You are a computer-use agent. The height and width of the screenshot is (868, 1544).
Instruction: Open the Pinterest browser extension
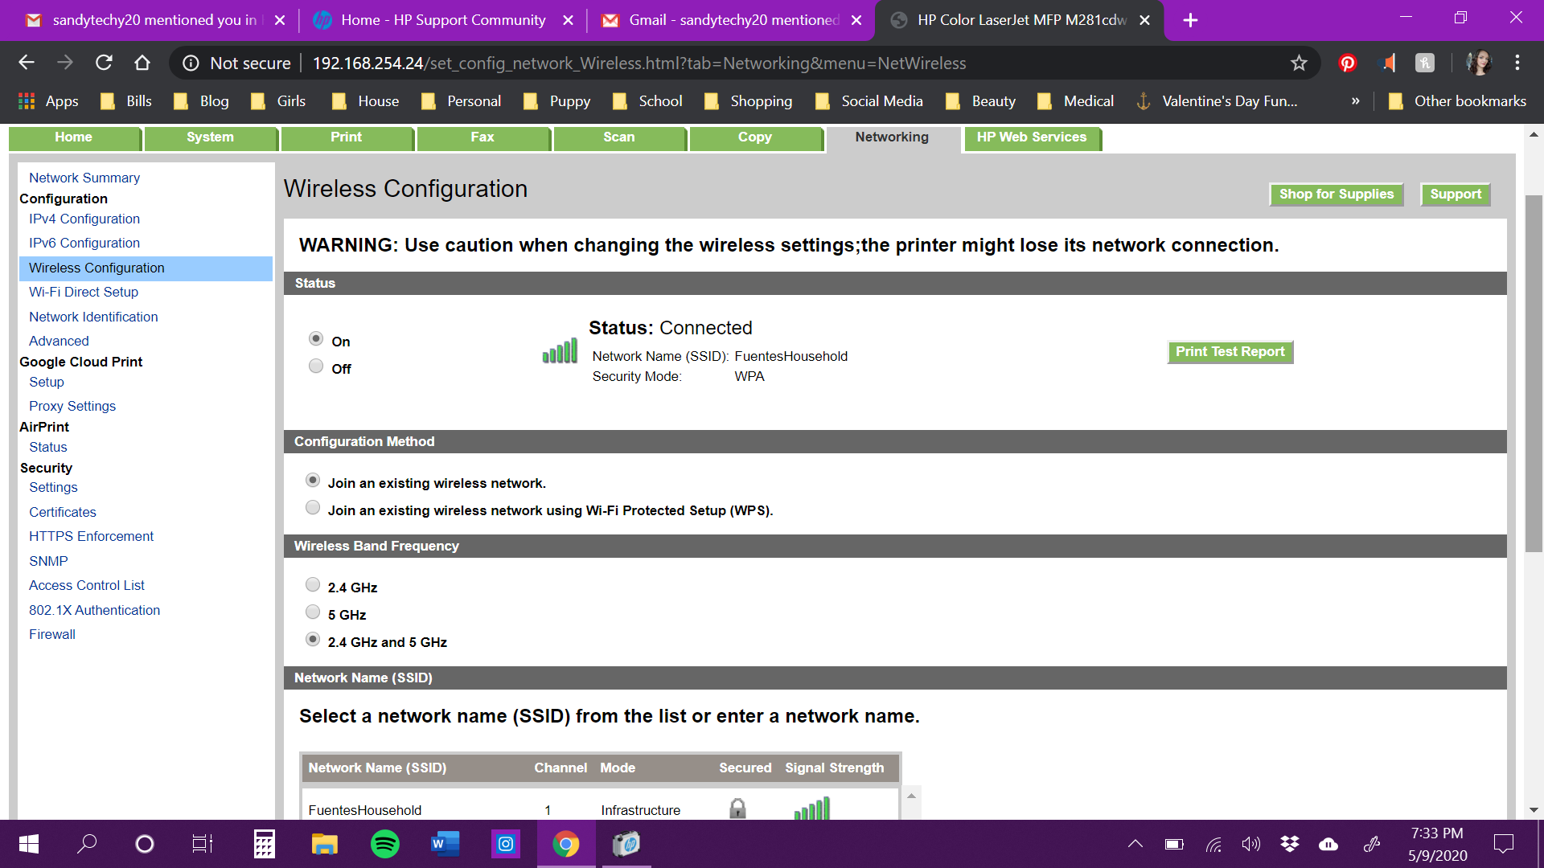pyautogui.click(x=1347, y=63)
